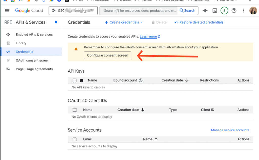The image size is (259, 160).
Task: Select all OAuth 2.0 Client IDs checkbox
Action: coord(75,110)
